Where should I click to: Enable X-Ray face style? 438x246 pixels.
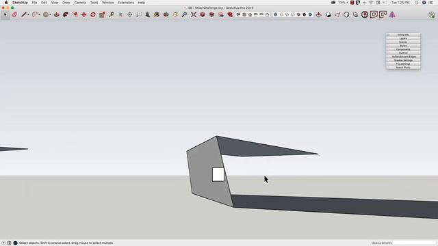point(275,14)
